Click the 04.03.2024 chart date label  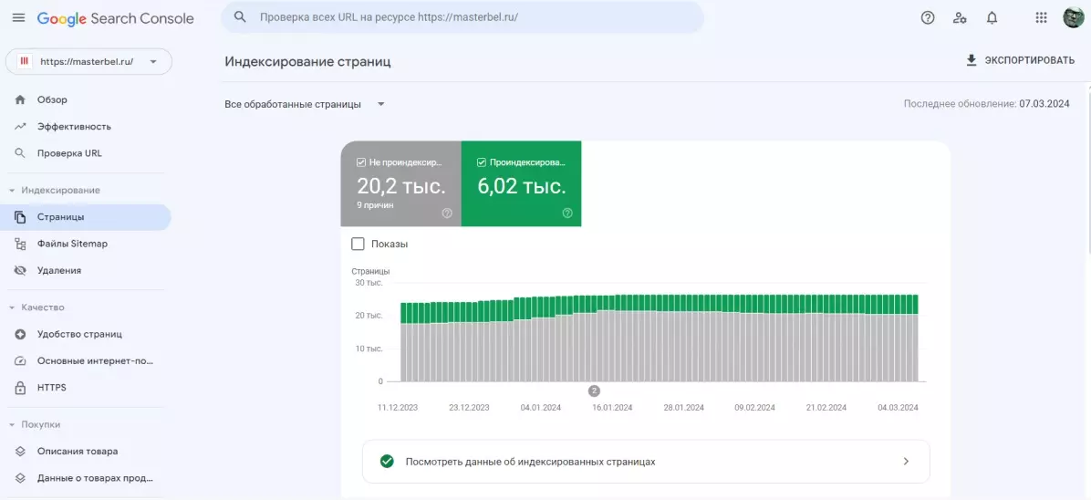898,408
